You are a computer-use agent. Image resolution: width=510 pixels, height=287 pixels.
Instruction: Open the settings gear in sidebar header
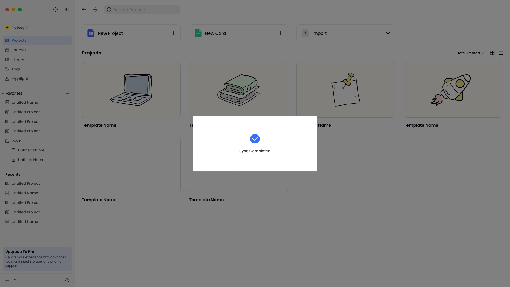click(x=56, y=10)
